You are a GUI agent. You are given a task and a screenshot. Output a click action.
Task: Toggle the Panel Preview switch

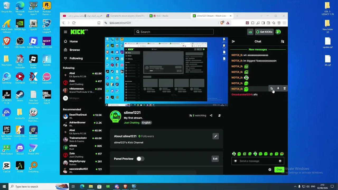(140, 159)
